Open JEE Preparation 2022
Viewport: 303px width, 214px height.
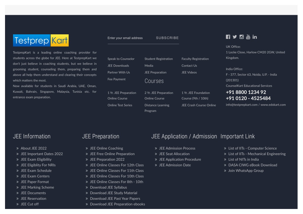coord(107,160)
